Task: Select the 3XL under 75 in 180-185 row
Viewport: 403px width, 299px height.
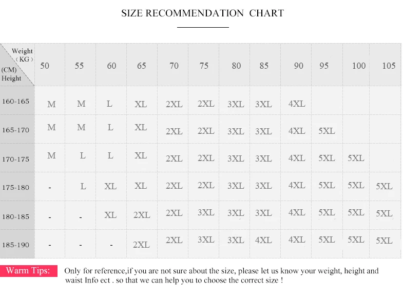Action: [x=206, y=212]
